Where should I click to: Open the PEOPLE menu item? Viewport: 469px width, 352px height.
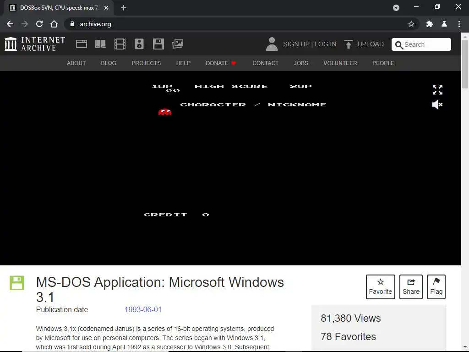click(x=383, y=63)
